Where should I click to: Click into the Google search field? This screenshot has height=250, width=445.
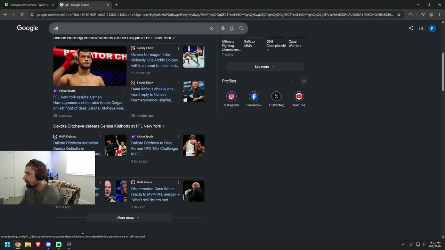pos(130,28)
